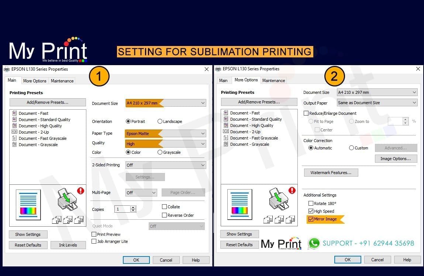Toggle the Mirror Image checkbox
Screen dimensions: 424x276
[x=311, y=219]
